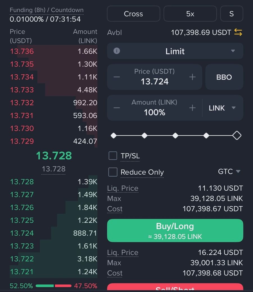The image size is (253, 292).
Task: Click the transfer arrows icon beside available balance
Action: coord(238,33)
